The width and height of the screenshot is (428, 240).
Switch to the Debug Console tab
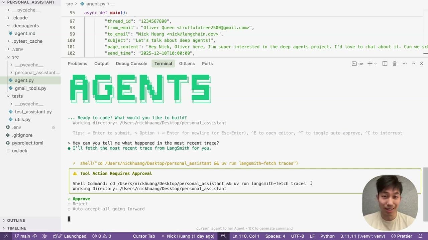(131, 63)
